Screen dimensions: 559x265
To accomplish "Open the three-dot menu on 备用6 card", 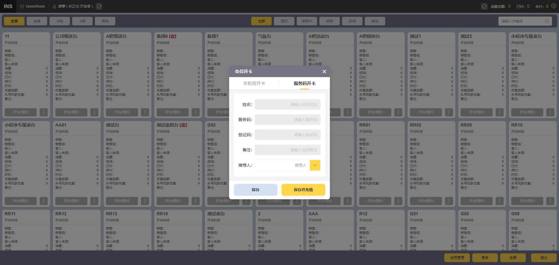I will (196, 112).
